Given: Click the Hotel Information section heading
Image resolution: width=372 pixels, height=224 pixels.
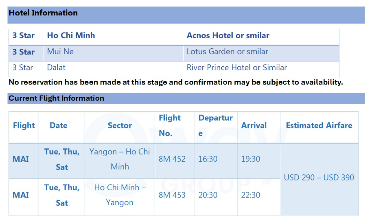Looking at the screenshot, I should click(43, 13).
